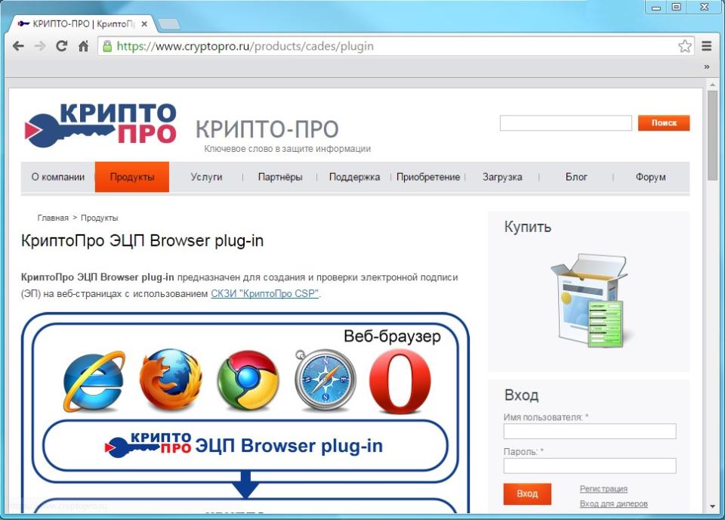The width and height of the screenshot is (725, 520).
Task: Click the address bar URL
Action: (x=245, y=46)
